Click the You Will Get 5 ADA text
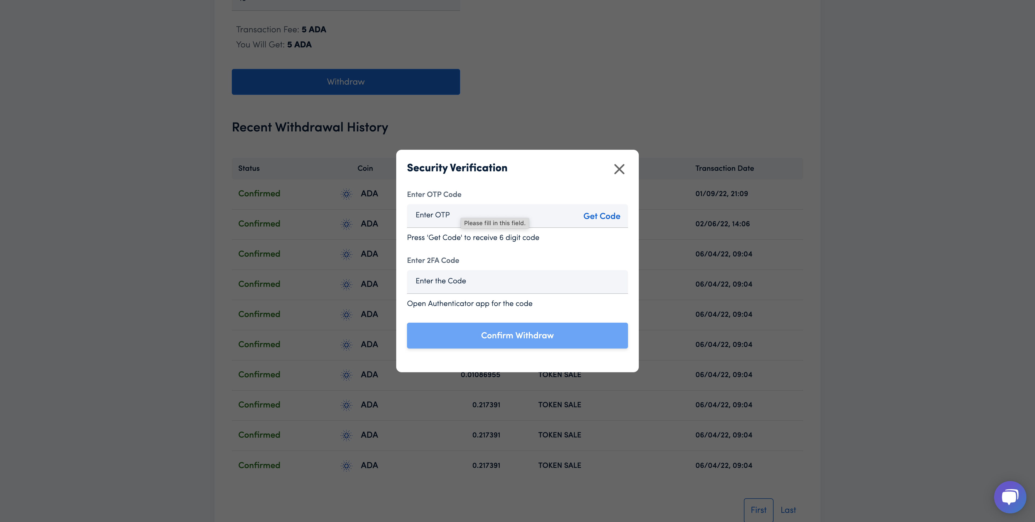 274,44
